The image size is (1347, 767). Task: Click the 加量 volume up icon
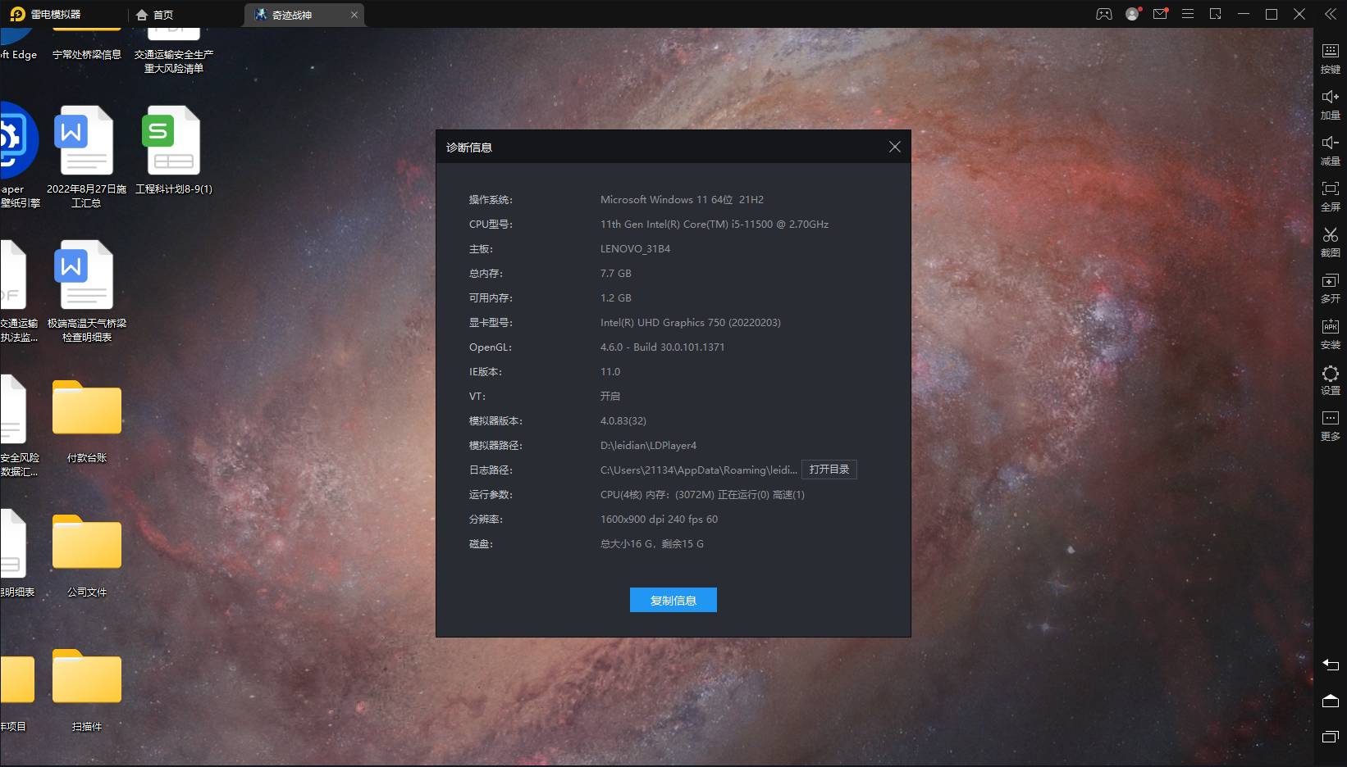coord(1330,103)
